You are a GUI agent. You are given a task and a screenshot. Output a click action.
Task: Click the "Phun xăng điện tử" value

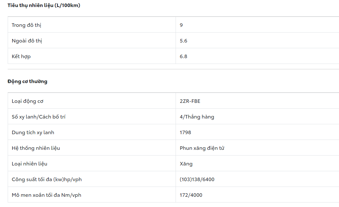coord(202,148)
